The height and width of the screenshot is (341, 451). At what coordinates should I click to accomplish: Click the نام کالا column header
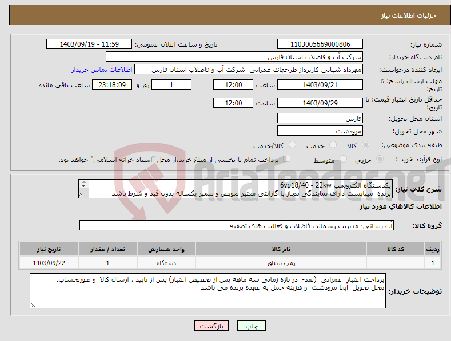pyautogui.click(x=281, y=249)
